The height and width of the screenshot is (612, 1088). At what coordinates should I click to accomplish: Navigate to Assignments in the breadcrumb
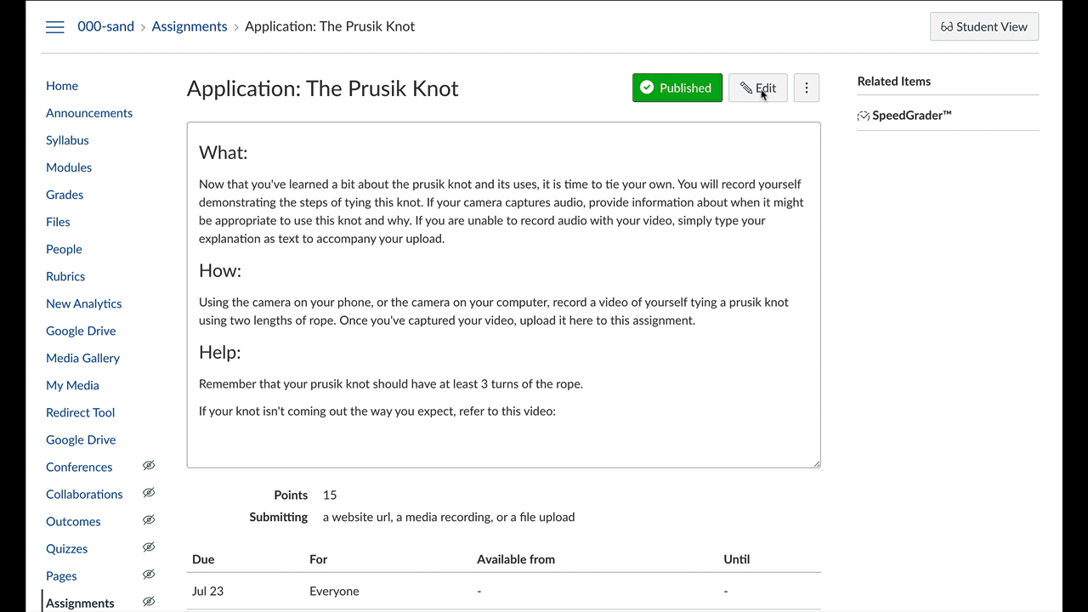click(189, 26)
